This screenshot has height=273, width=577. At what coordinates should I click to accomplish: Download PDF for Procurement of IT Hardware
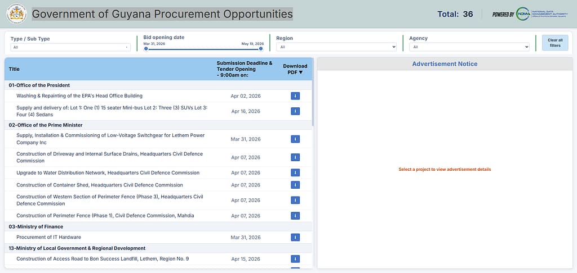tap(295, 238)
